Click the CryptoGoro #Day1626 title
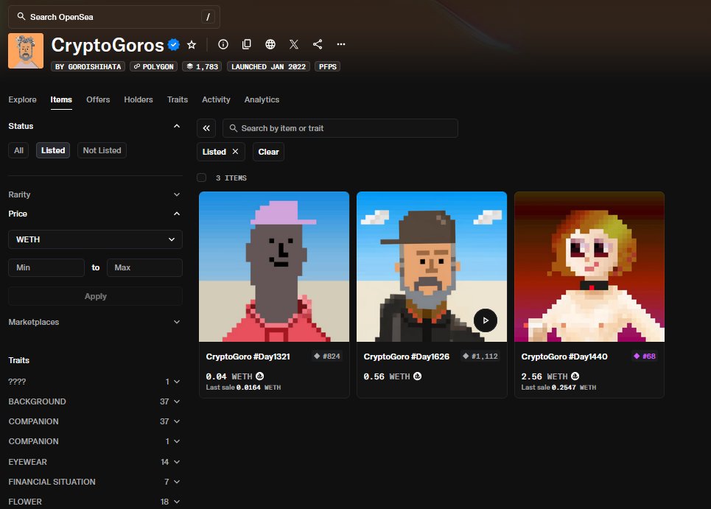This screenshot has width=711, height=509. 406,357
